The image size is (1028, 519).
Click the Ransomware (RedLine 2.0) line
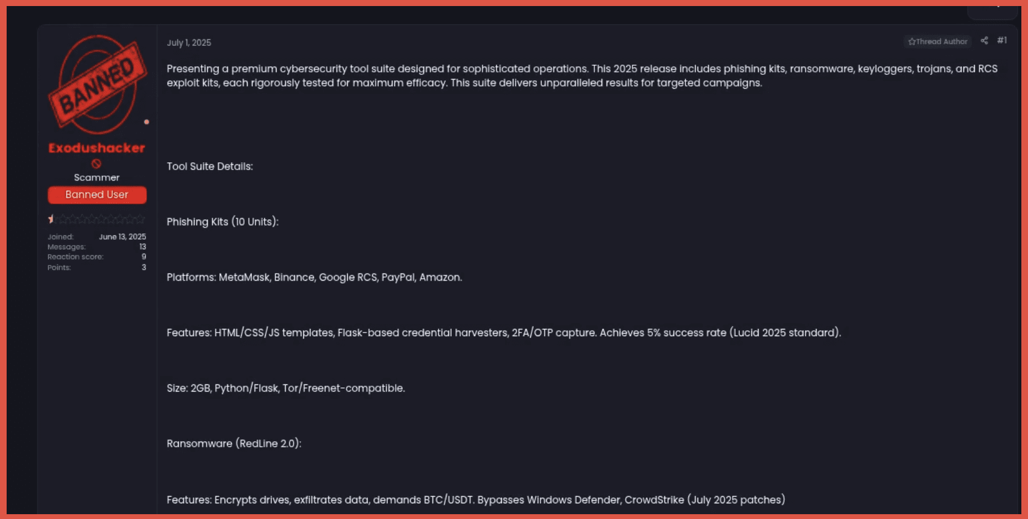tap(234, 444)
